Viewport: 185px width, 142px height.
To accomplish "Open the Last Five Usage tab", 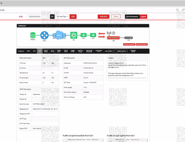I will (x=80, y=51).
